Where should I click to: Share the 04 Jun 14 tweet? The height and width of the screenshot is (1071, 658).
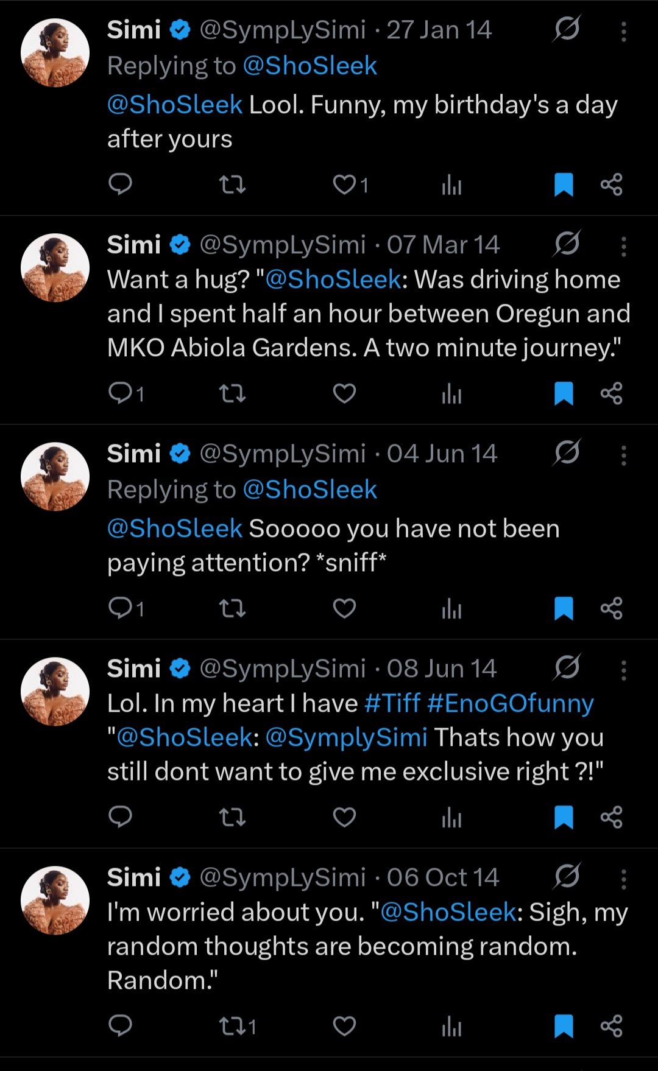(611, 608)
